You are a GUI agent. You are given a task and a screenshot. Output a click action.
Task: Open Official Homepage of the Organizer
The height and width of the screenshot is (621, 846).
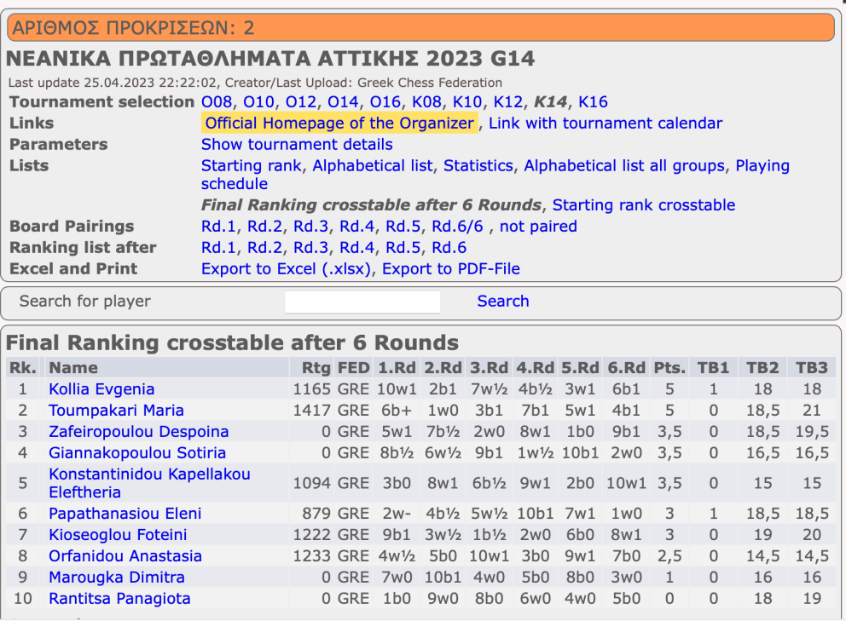click(x=339, y=123)
